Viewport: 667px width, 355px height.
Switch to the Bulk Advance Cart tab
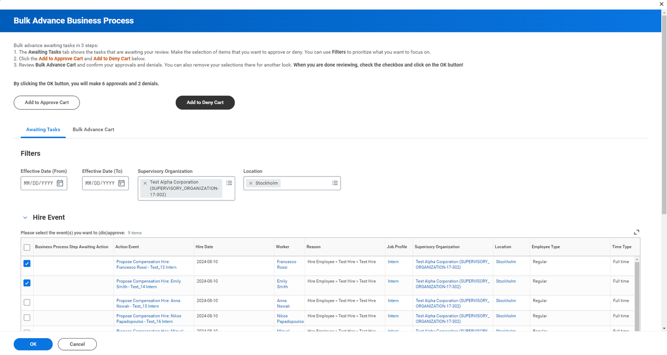93,129
